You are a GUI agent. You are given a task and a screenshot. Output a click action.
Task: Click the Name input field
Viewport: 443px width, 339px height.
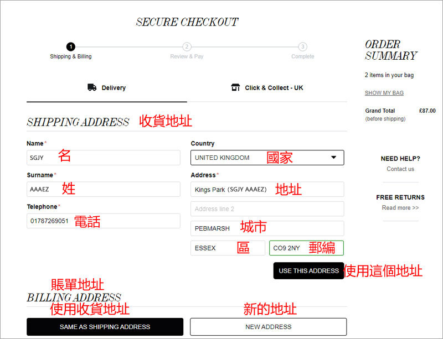point(104,158)
